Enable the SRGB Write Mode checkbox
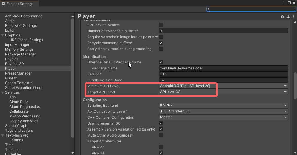 coord(161,25)
